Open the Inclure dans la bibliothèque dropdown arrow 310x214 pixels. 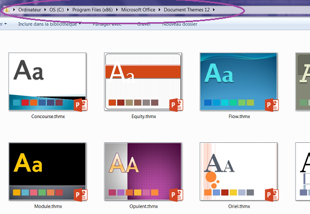click(x=80, y=24)
